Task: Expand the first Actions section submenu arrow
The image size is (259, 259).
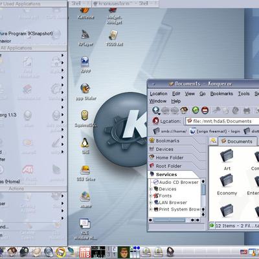Action: click(x=62, y=196)
